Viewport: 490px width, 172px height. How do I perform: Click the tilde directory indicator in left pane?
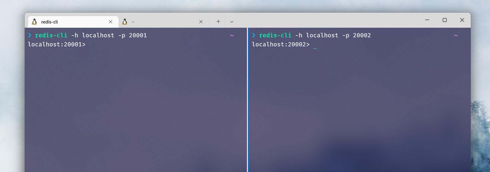click(x=232, y=36)
